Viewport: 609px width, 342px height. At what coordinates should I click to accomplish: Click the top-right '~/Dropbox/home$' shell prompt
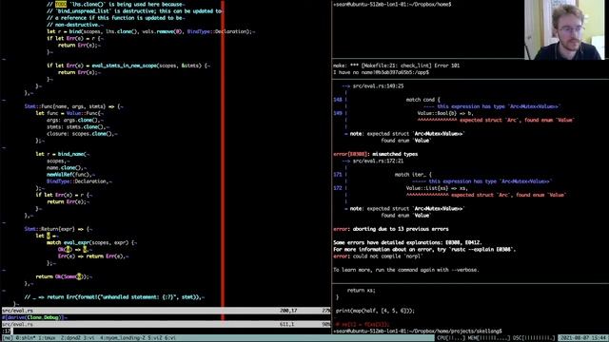[x=392, y=4]
